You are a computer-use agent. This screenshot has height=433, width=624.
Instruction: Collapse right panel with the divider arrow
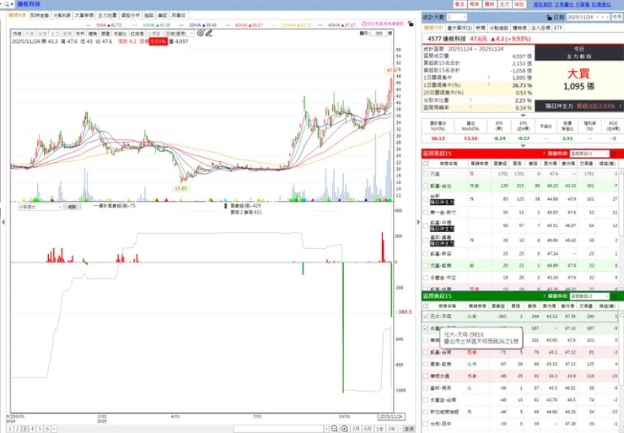coord(418,222)
